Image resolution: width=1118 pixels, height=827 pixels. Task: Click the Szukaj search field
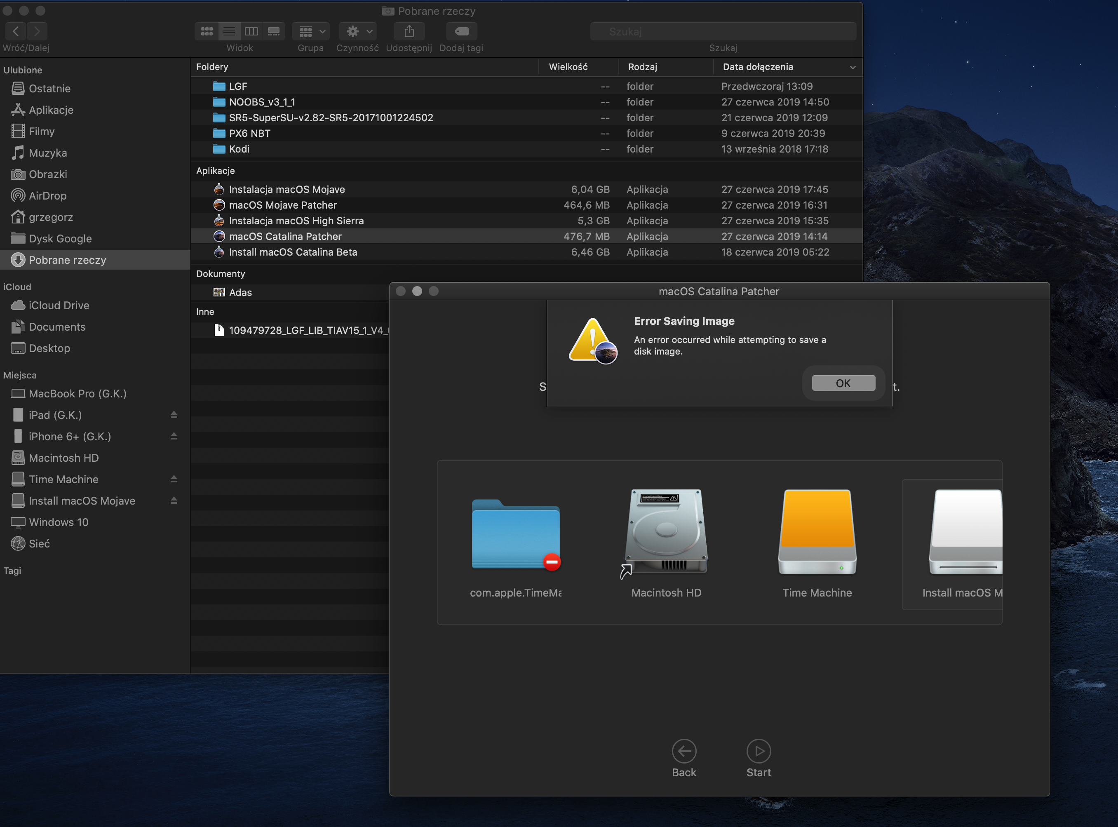(723, 31)
